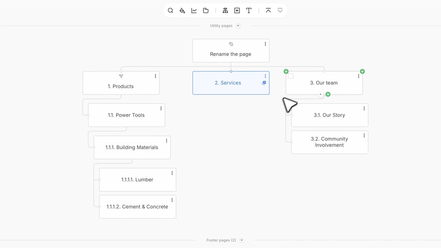
Task: Add a child page below Our team
Action: [x=328, y=94]
